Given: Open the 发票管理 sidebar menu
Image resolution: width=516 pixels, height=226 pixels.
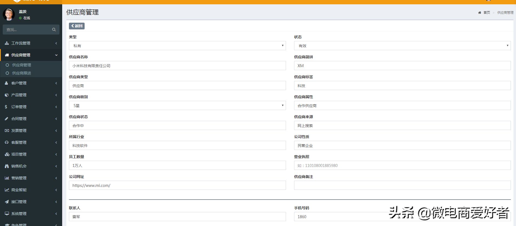Looking at the screenshot, I should coord(31,131).
